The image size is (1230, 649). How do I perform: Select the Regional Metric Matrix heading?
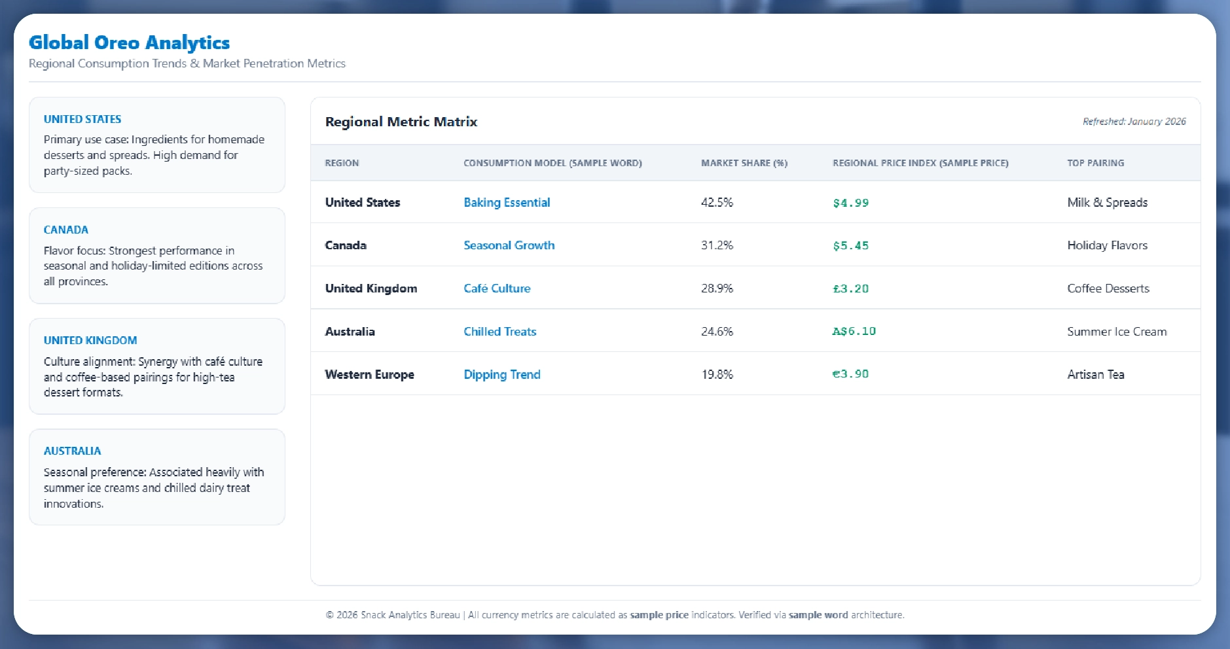(401, 122)
